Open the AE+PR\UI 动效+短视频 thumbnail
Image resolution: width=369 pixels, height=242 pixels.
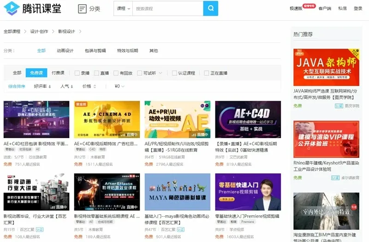(178, 120)
